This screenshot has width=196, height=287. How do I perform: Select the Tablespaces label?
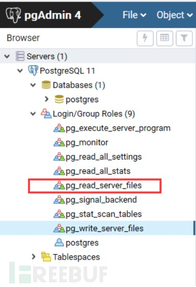[76, 258]
